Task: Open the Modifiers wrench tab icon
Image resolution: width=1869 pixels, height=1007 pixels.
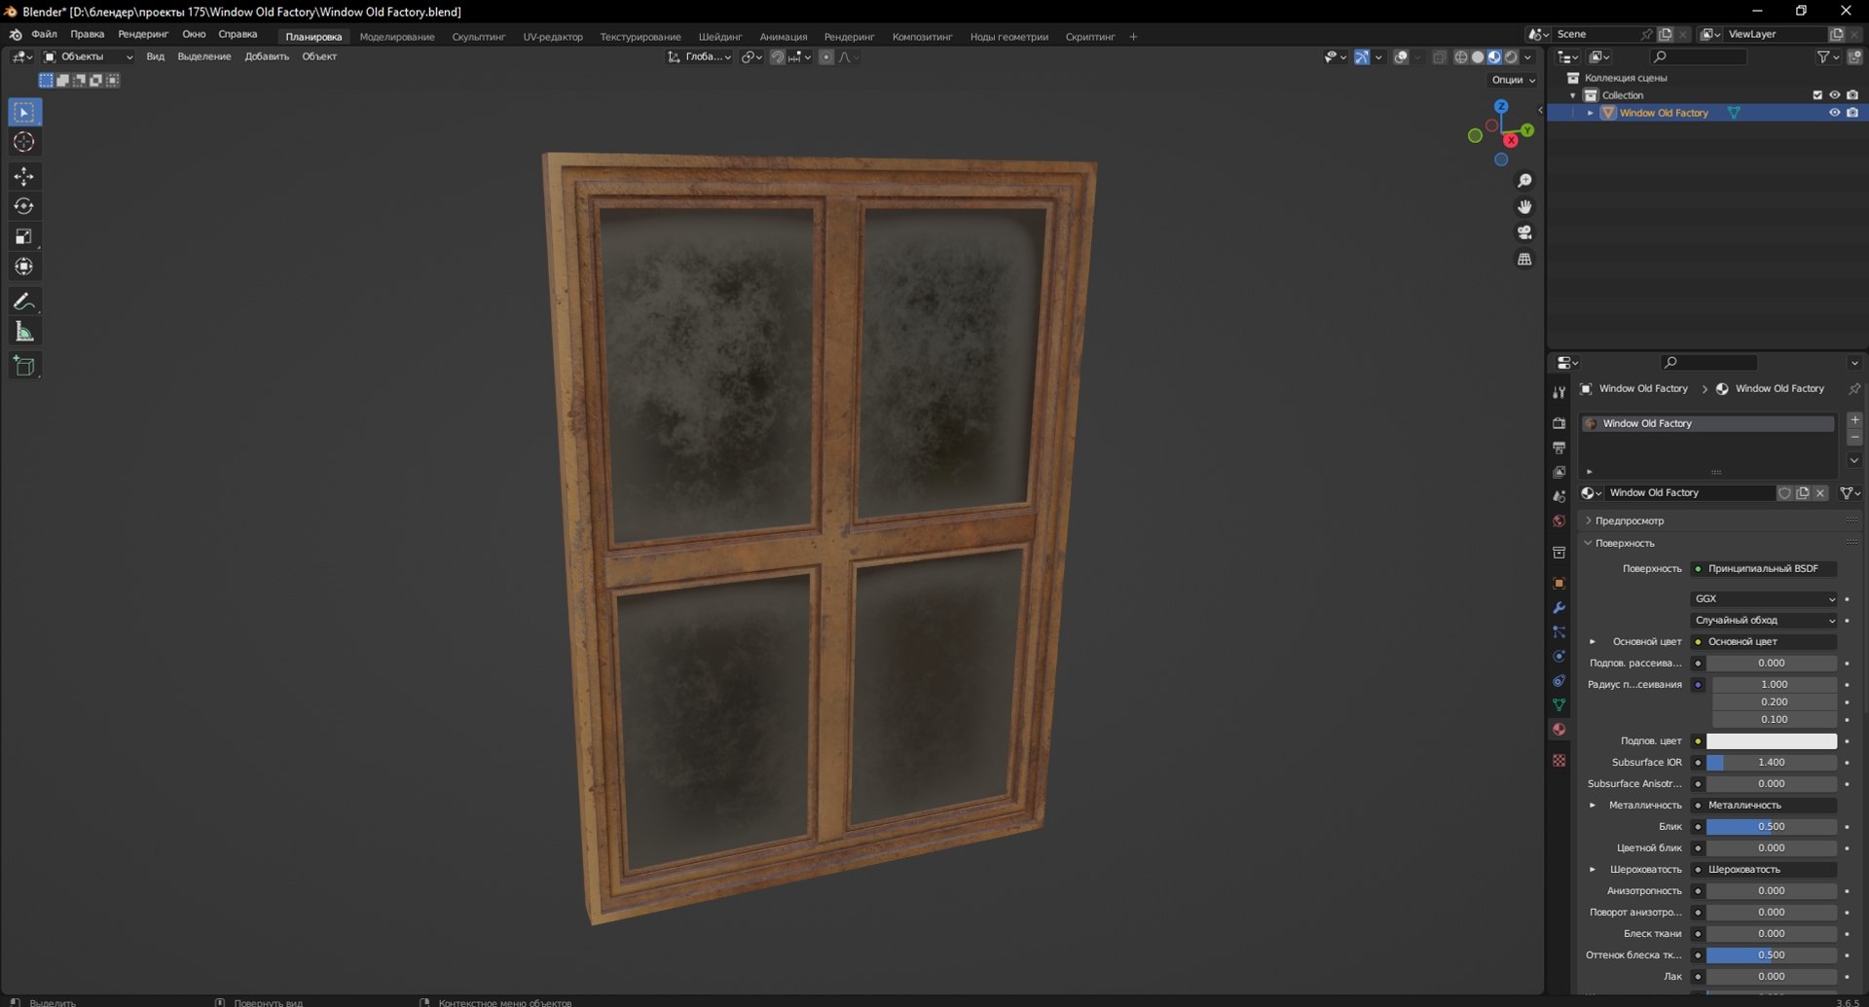Action: tap(1559, 608)
